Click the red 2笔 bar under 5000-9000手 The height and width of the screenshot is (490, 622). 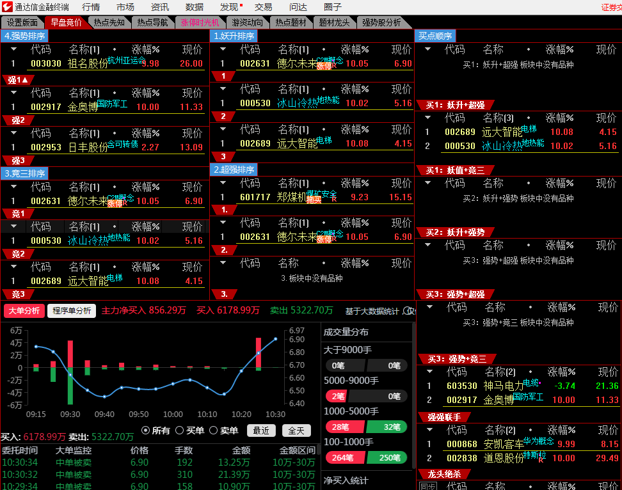(337, 396)
